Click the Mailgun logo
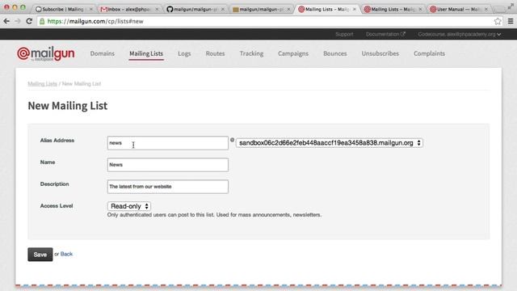Screen dimensions: 517x291 pyautogui.click(x=46, y=54)
